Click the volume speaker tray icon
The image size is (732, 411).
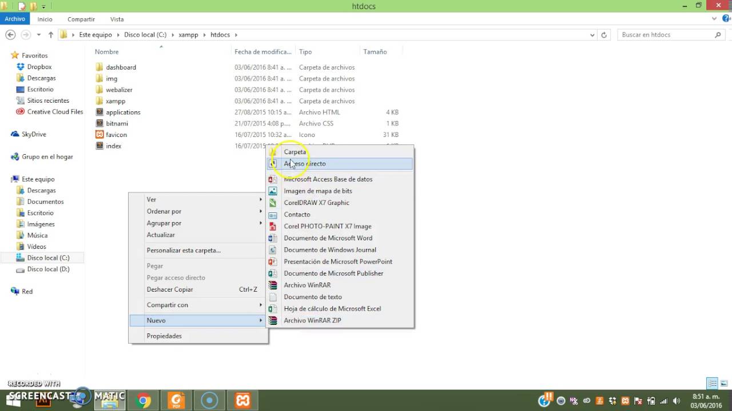677,401
